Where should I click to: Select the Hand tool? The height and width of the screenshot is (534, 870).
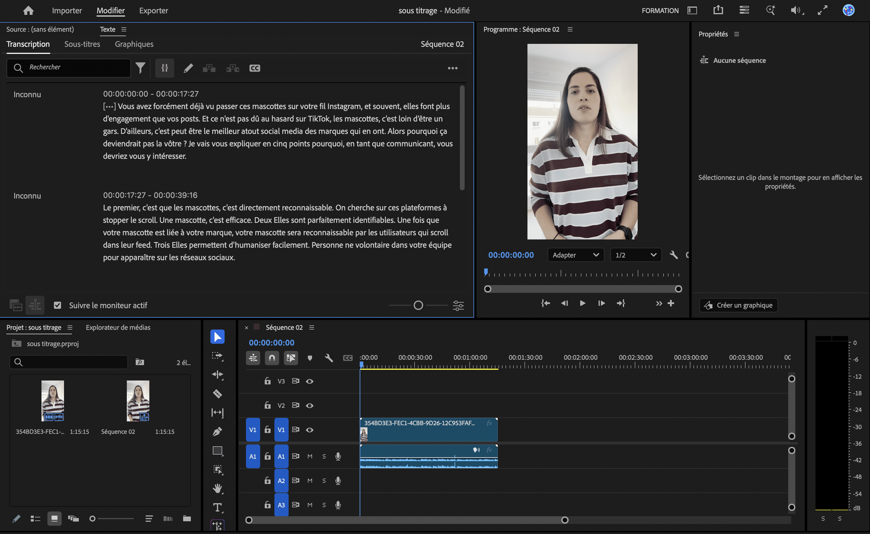[217, 489]
